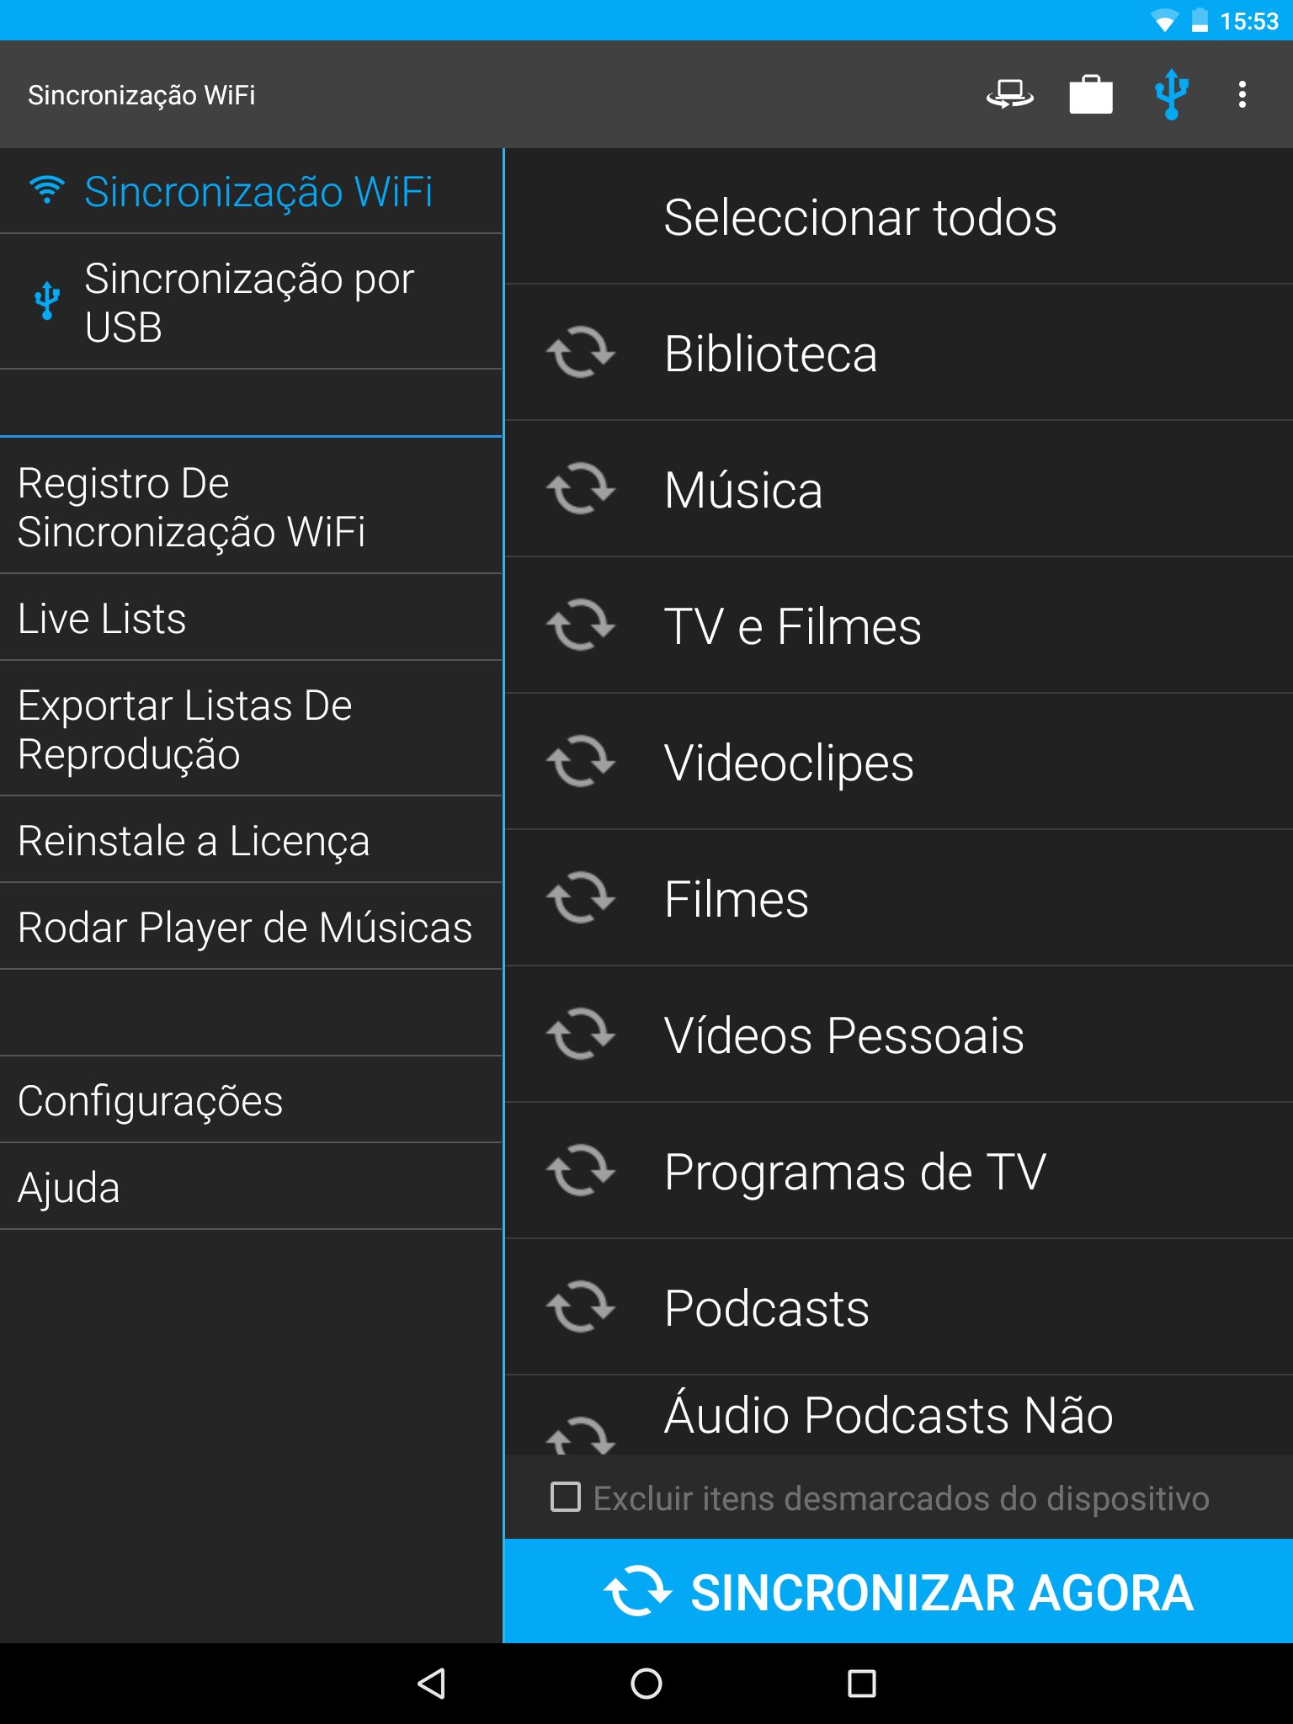Select Sincronização WiFi tab in sidebar

[x=251, y=191]
